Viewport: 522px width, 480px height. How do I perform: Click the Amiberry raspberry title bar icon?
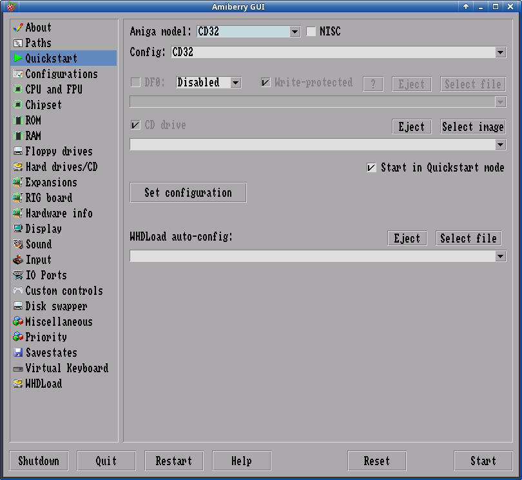[11, 6]
